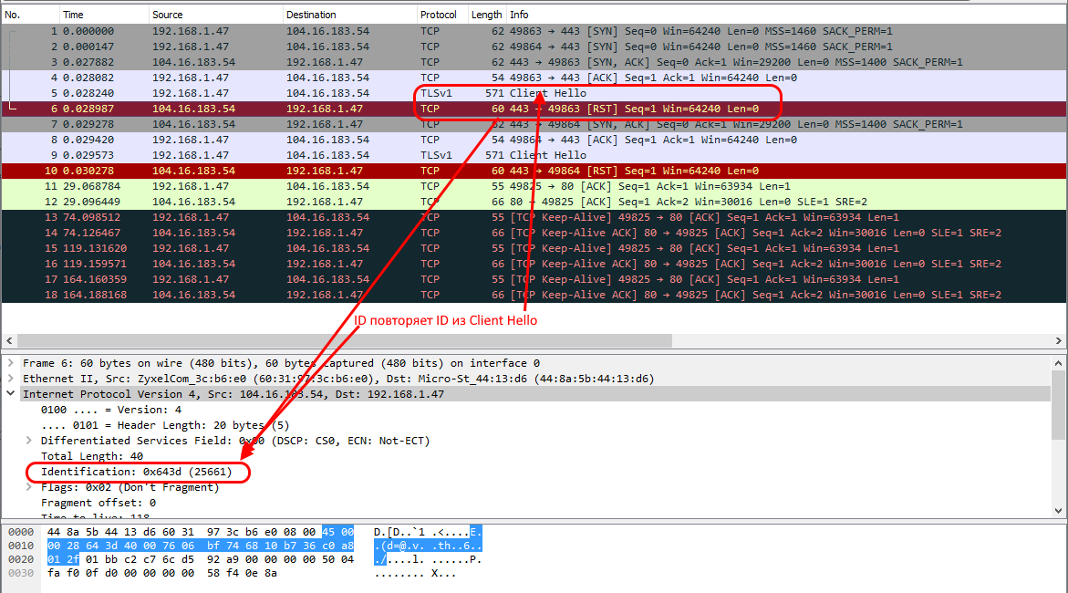The height and width of the screenshot is (593, 1068).
Task: Click hex offset row 0030 in bytes pane
Action: coord(20,573)
